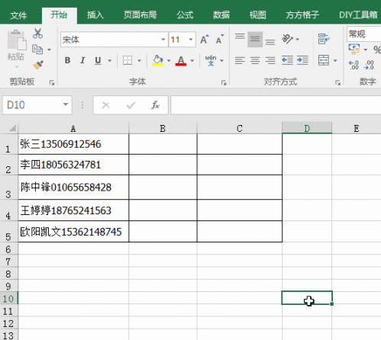The width and height of the screenshot is (381, 340).
Task: Click the Insert Function fx icon
Action: pos(155,105)
